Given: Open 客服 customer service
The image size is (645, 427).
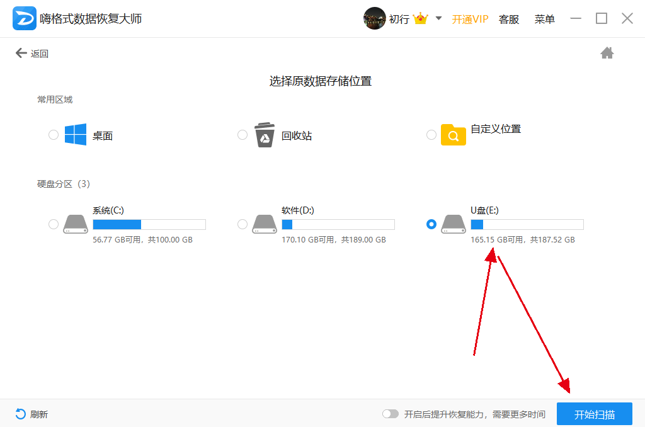Looking at the screenshot, I should [x=509, y=20].
